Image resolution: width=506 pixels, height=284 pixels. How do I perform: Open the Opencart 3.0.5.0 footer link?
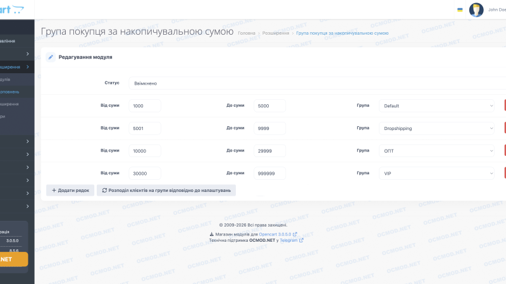(275, 234)
